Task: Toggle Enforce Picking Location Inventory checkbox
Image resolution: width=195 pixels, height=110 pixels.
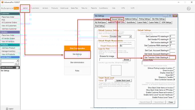Action: [x=174, y=68]
